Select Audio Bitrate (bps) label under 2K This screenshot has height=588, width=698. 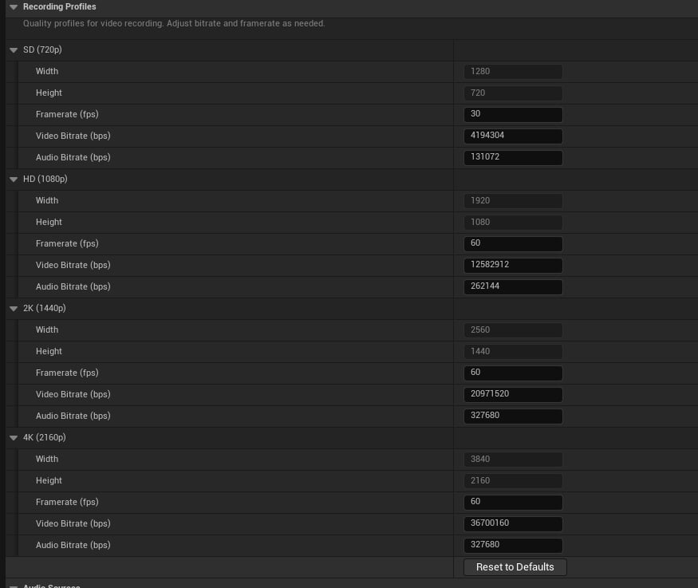click(x=73, y=416)
